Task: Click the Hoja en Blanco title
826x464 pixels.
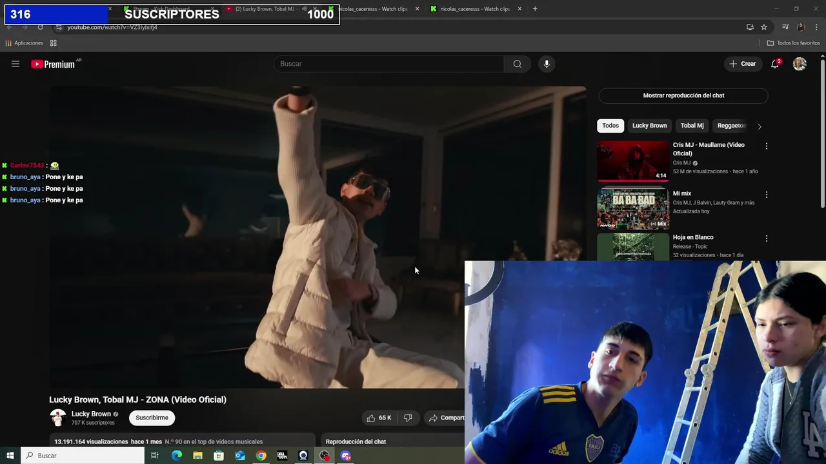Action: (693, 237)
